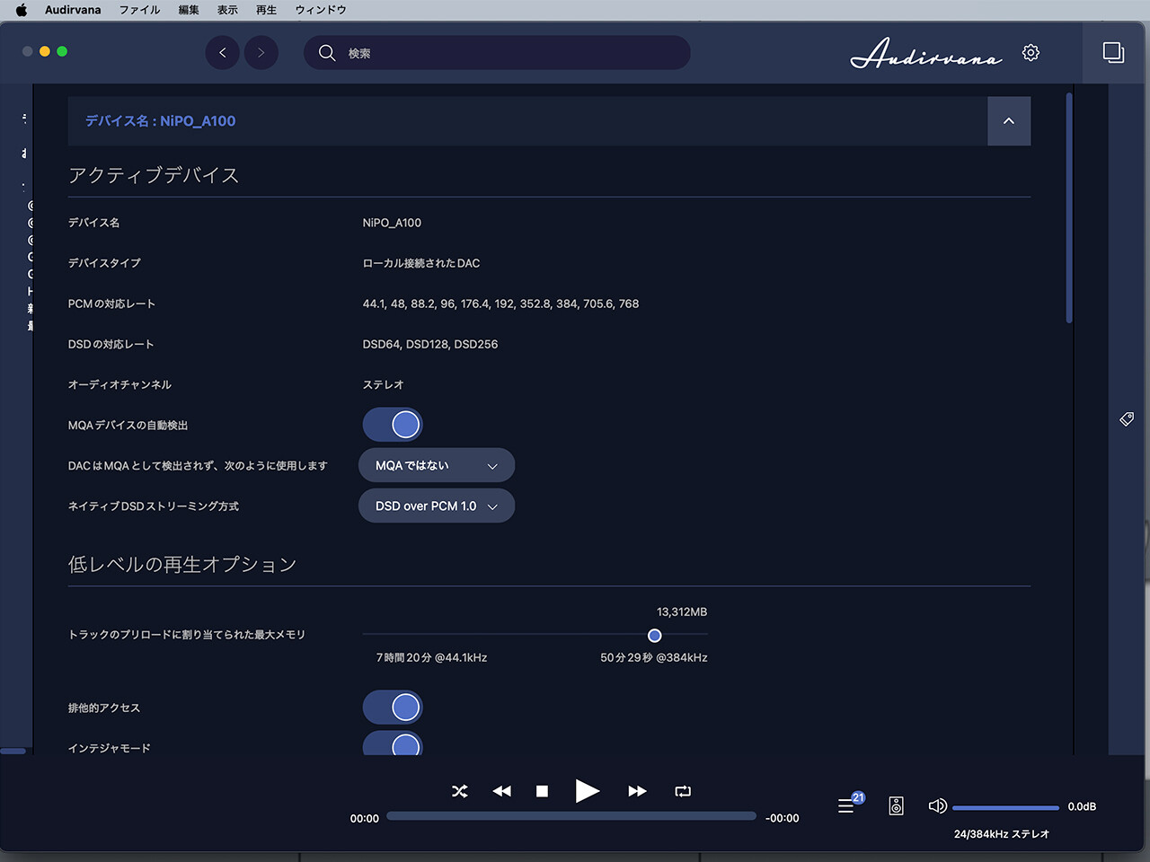Toggle MQAデバイスの自動検出 switch
This screenshot has height=862, width=1150.
coord(393,425)
